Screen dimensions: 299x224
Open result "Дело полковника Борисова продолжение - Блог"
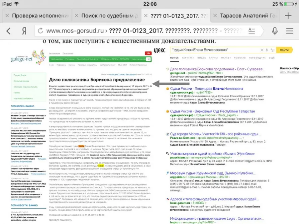click(x=217, y=69)
